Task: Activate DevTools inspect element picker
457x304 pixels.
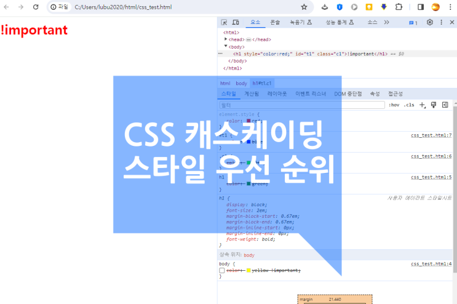Action: (224, 22)
